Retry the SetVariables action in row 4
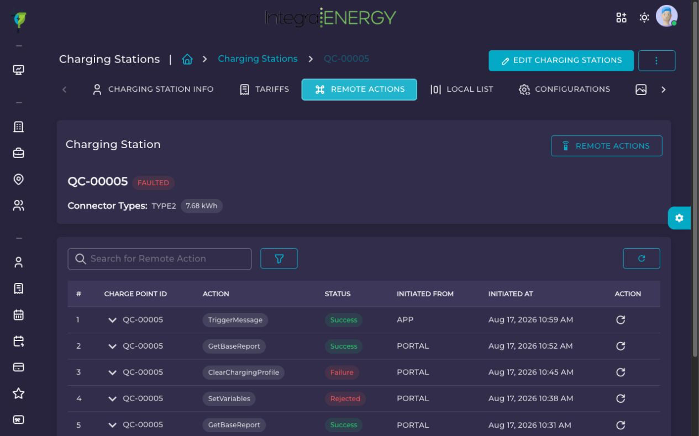The image size is (699, 436). point(621,398)
